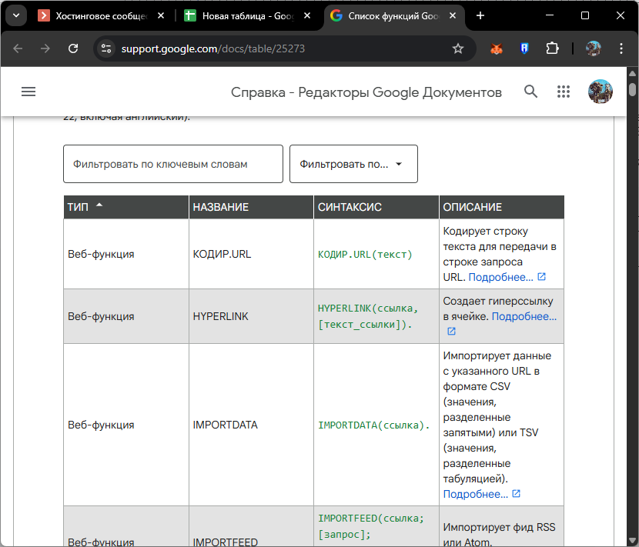Open the hamburger menu of the help site
This screenshot has width=639, height=547.
[x=28, y=91]
